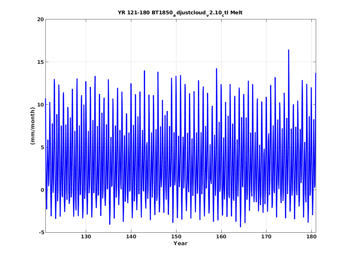The height and width of the screenshot is (261, 349).
Task: Click the y-axis tick label '20'
Action: 40,19
